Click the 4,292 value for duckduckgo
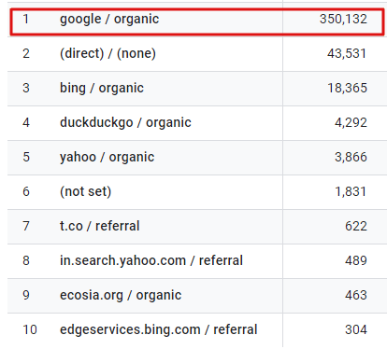Viewport: 387px width, 363px height. tap(351, 122)
